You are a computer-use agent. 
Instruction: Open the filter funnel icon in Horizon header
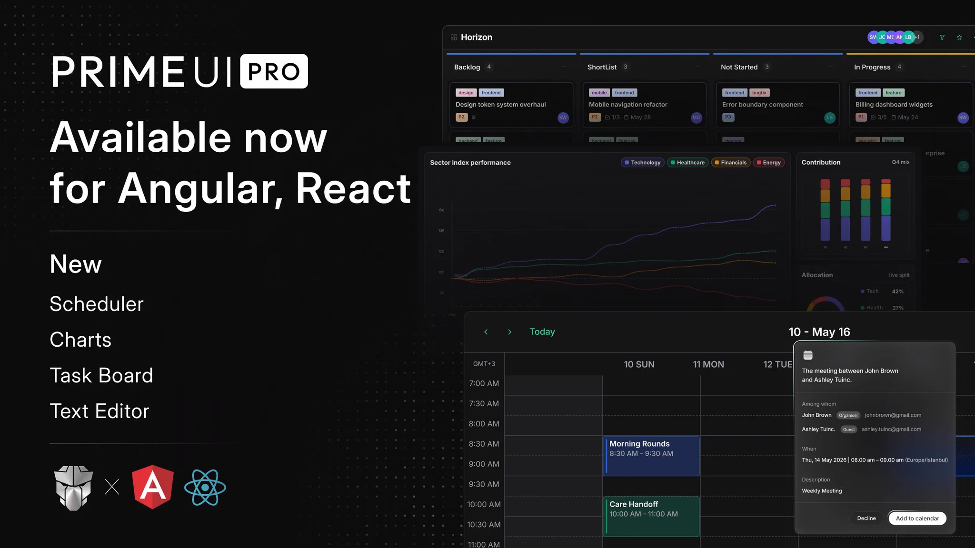(x=942, y=37)
